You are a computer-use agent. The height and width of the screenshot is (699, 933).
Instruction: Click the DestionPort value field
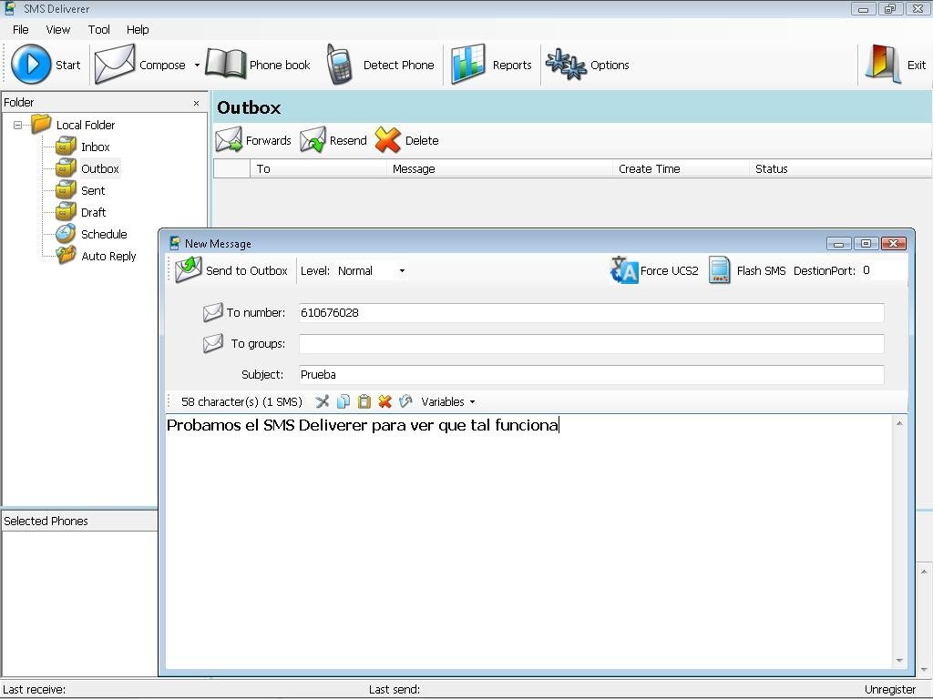[883, 270]
